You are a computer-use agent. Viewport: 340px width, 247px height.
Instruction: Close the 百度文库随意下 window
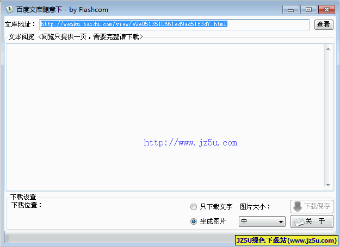326,10
